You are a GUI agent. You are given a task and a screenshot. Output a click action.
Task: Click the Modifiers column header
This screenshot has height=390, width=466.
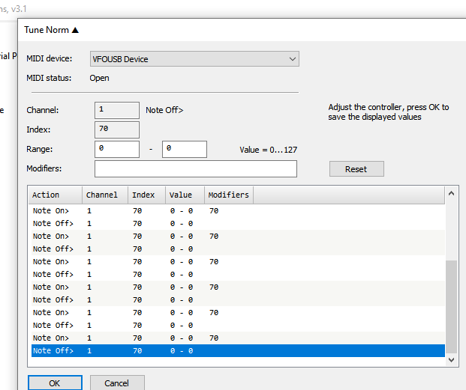click(x=229, y=195)
